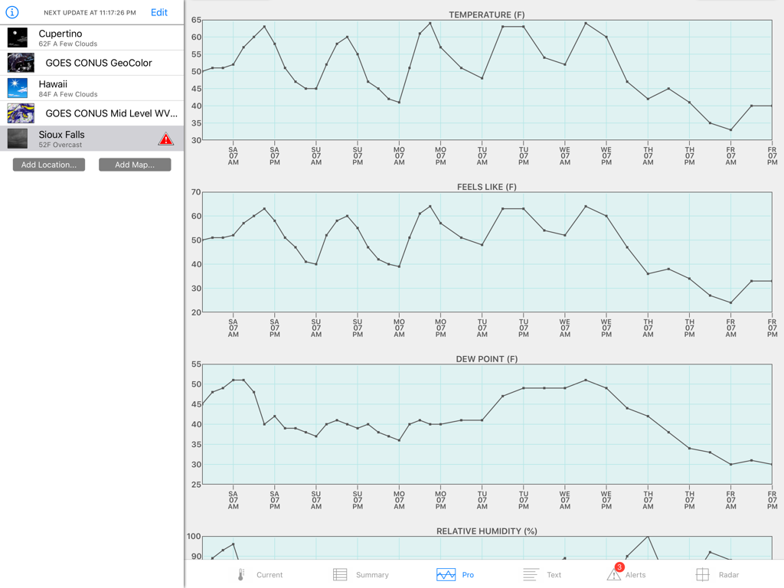Click the Add Location button
Screen dimensions: 784x588
point(48,164)
